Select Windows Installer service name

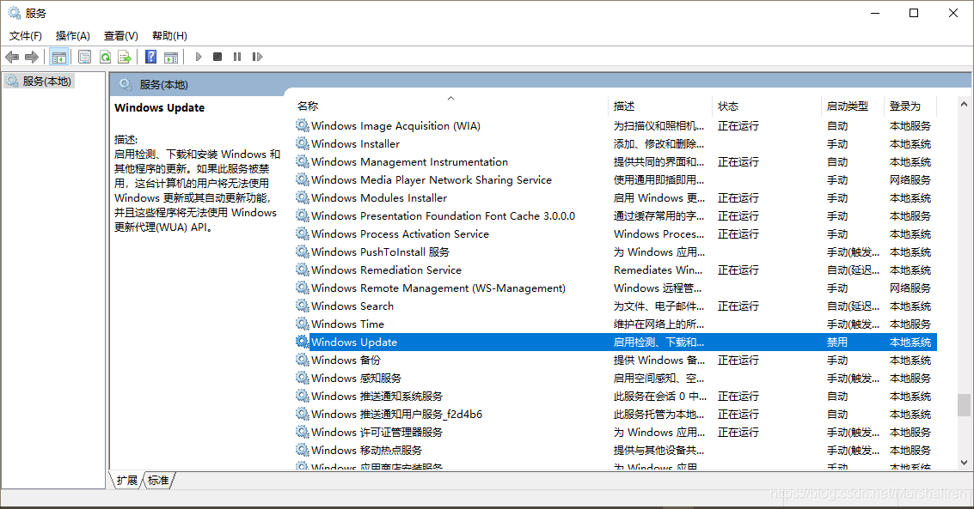tap(355, 144)
